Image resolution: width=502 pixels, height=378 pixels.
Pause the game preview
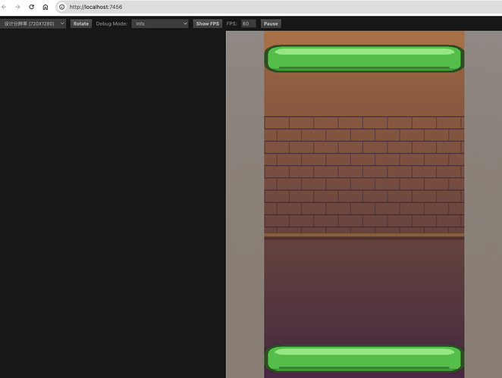[271, 23]
